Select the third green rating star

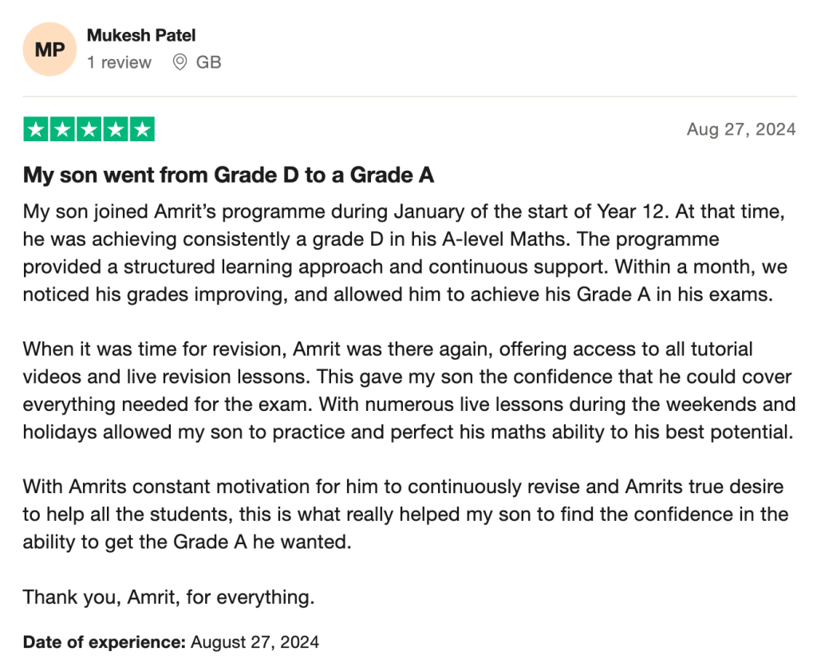click(x=89, y=129)
